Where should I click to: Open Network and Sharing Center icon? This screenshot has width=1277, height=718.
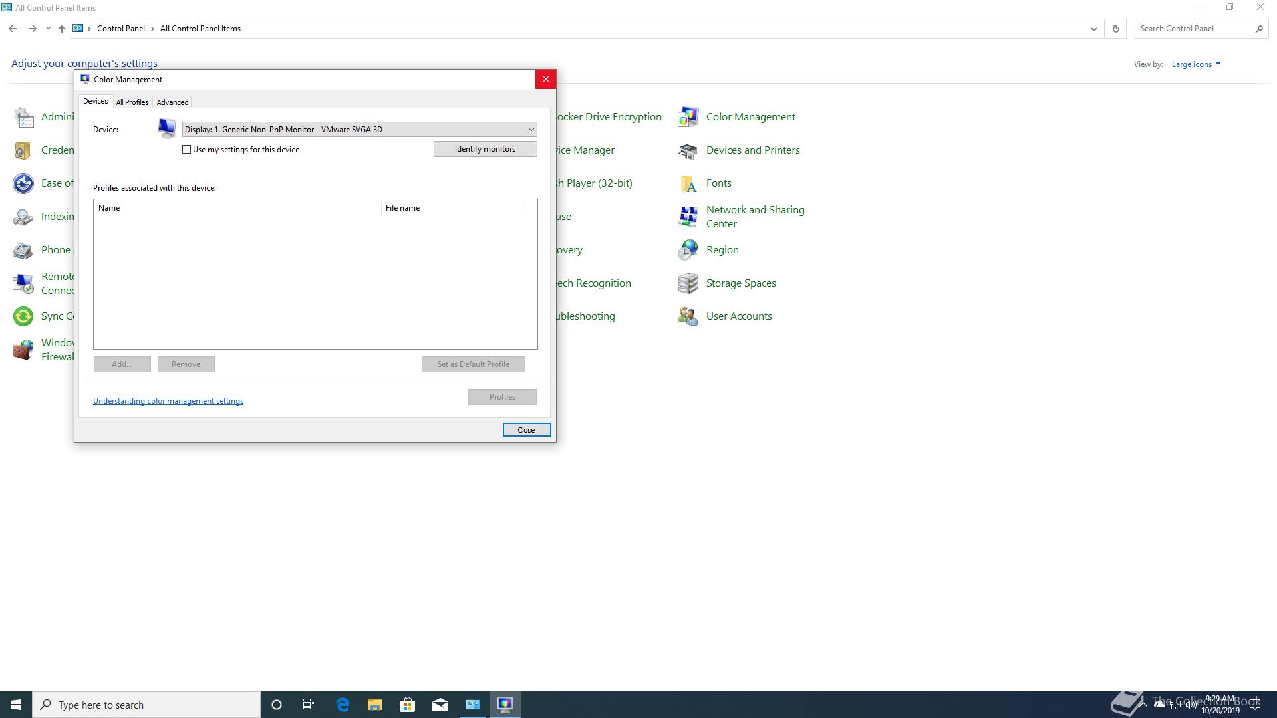coord(688,217)
